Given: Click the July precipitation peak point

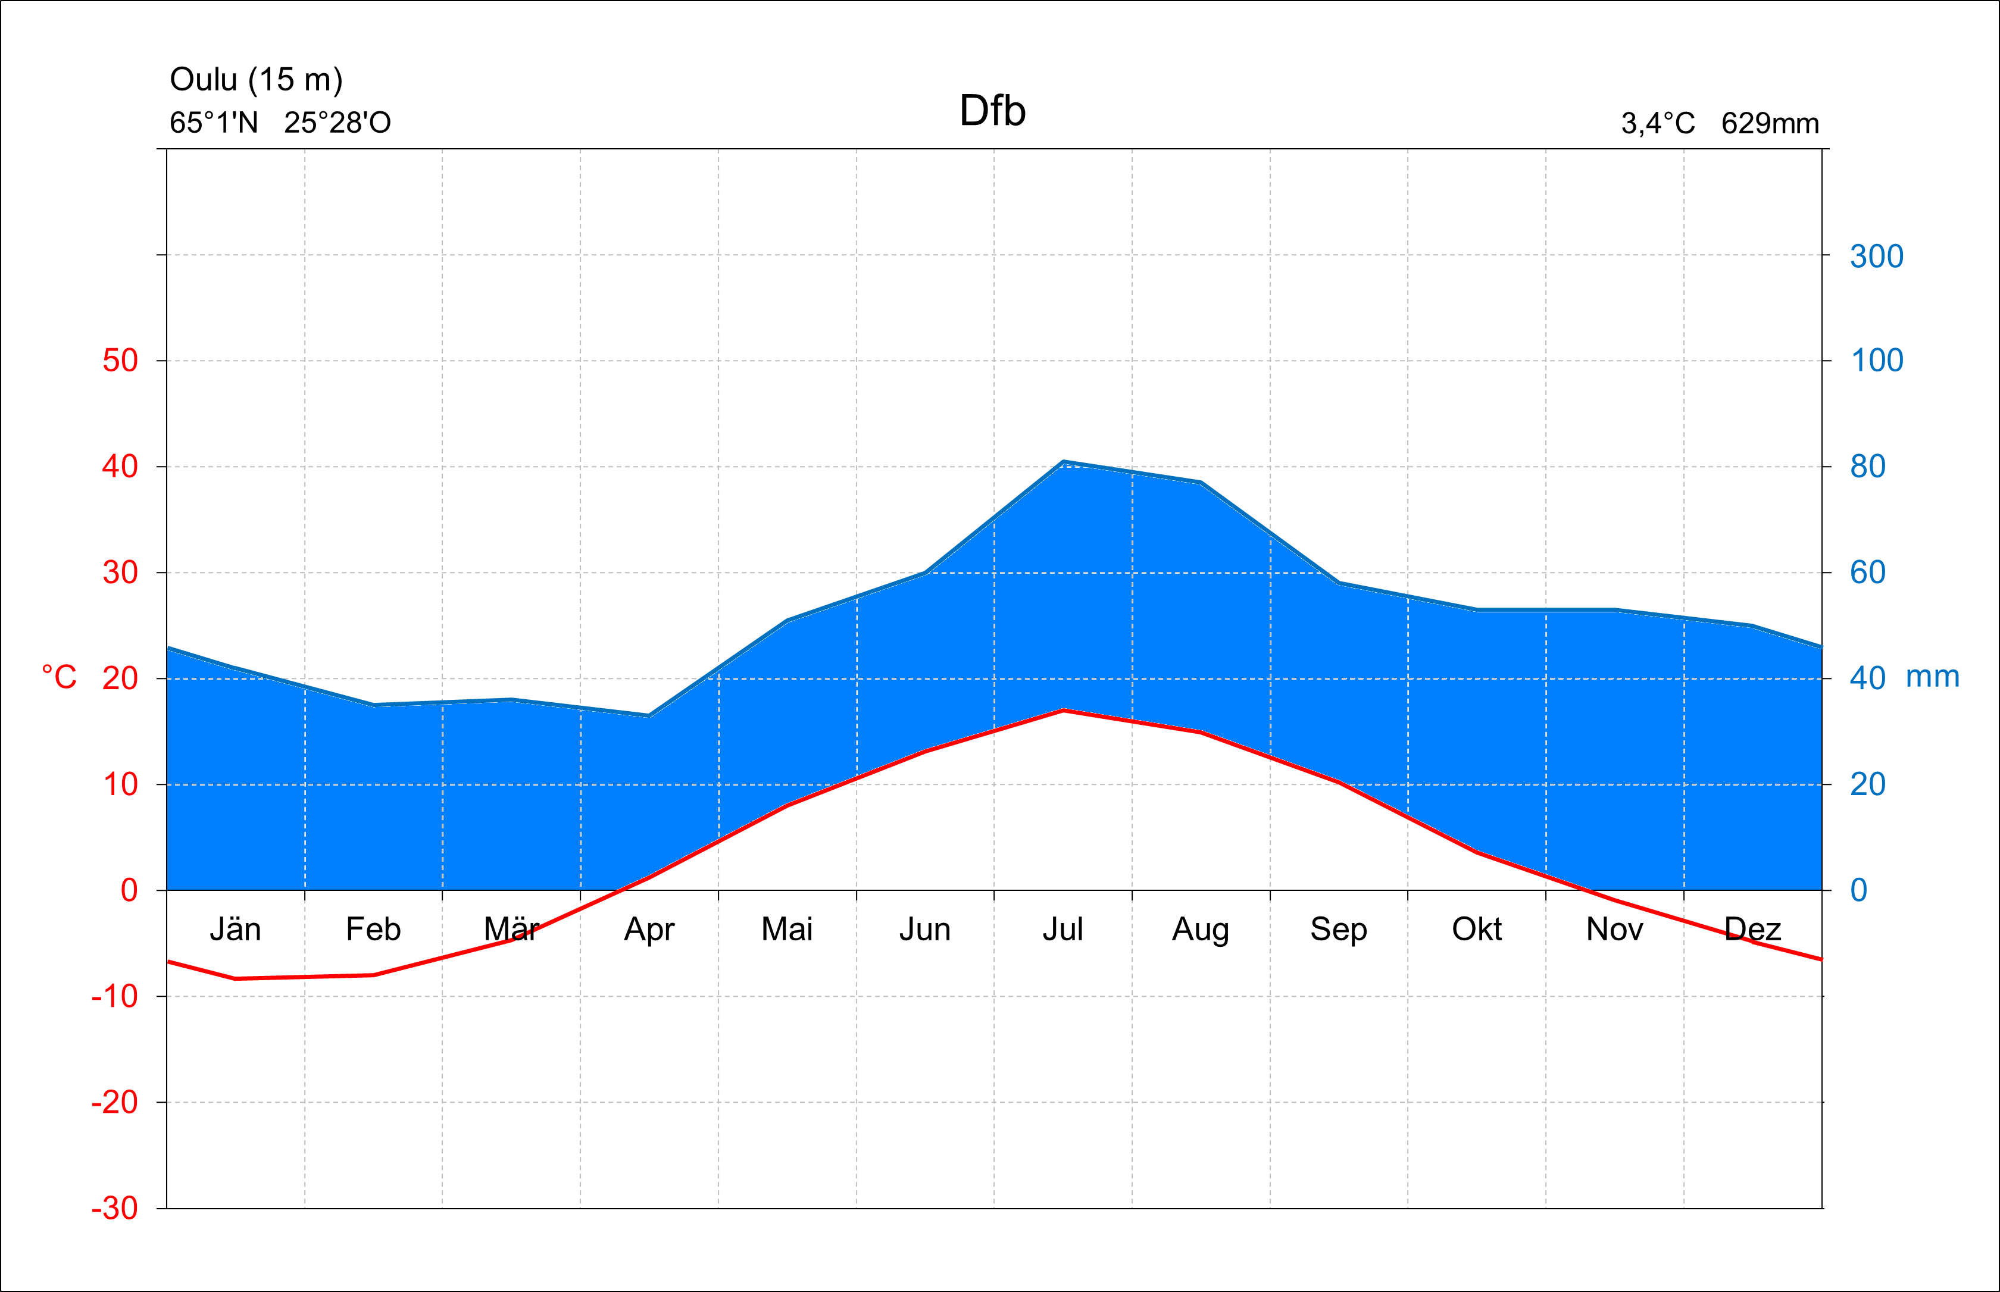Looking at the screenshot, I should tap(1063, 461).
